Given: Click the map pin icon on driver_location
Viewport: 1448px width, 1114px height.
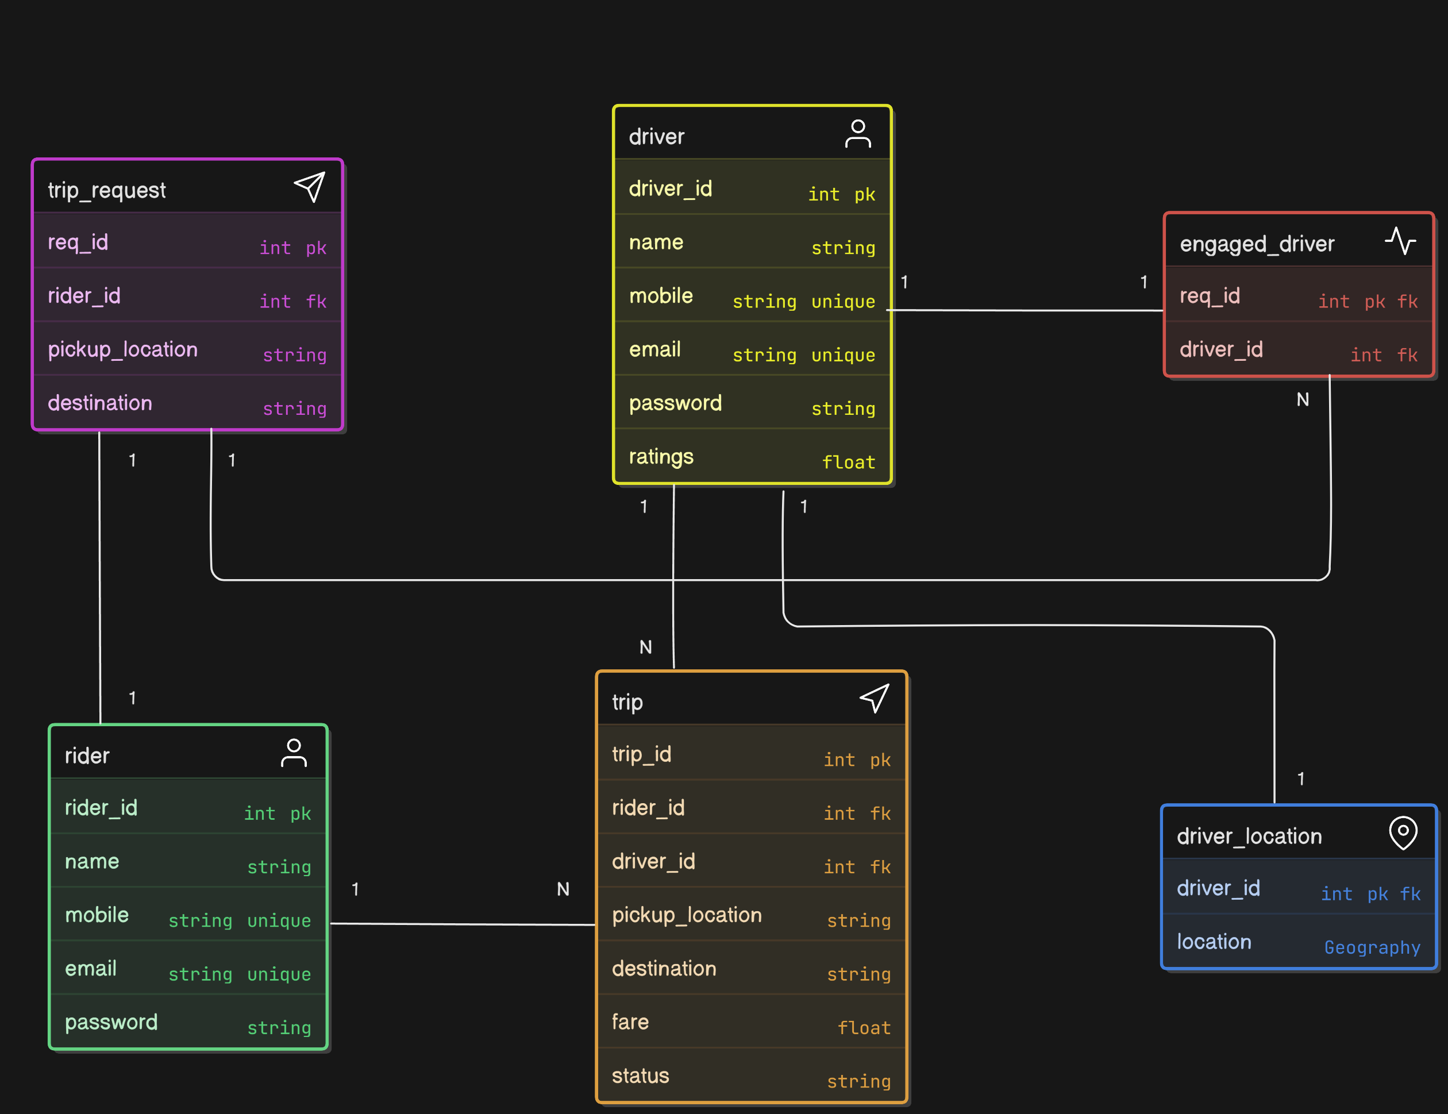Looking at the screenshot, I should coord(1403,833).
